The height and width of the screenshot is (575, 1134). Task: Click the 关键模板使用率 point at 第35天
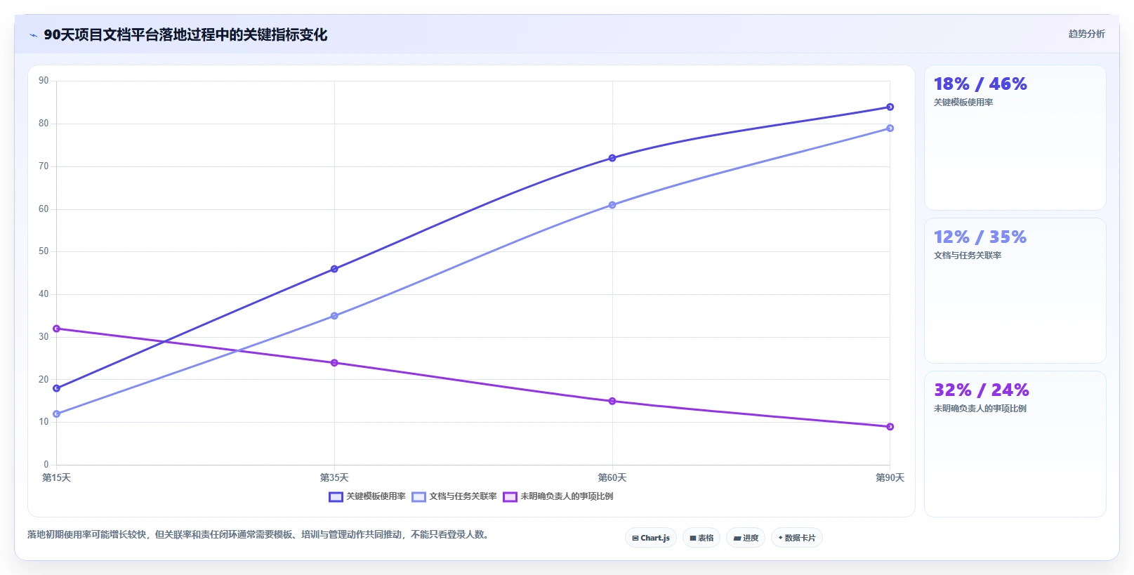pyautogui.click(x=334, y=269)
